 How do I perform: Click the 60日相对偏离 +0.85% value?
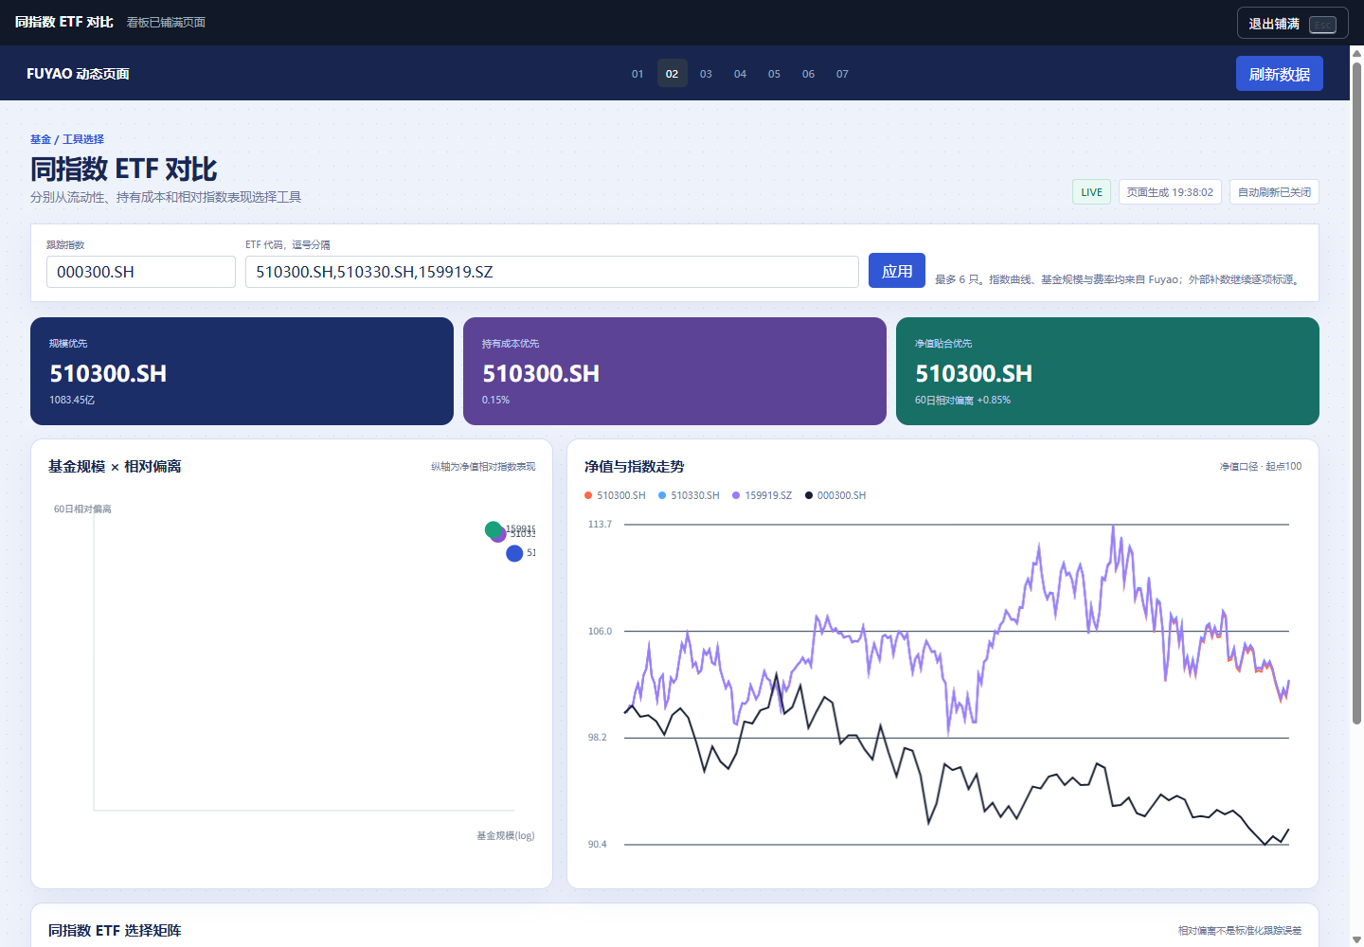point(962,400)
